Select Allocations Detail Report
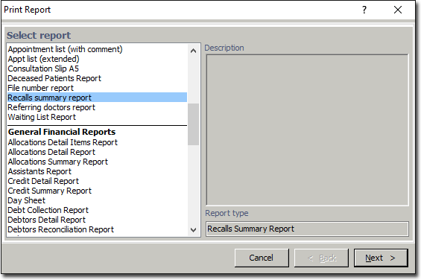The width and height of the screenshot is (421, 280). tap(97, 152)
